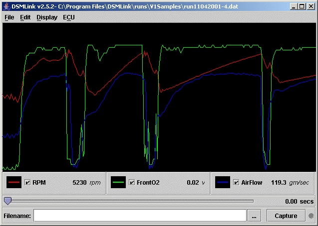Disable the AirFlow trace checkbox

tap(236, 183)
